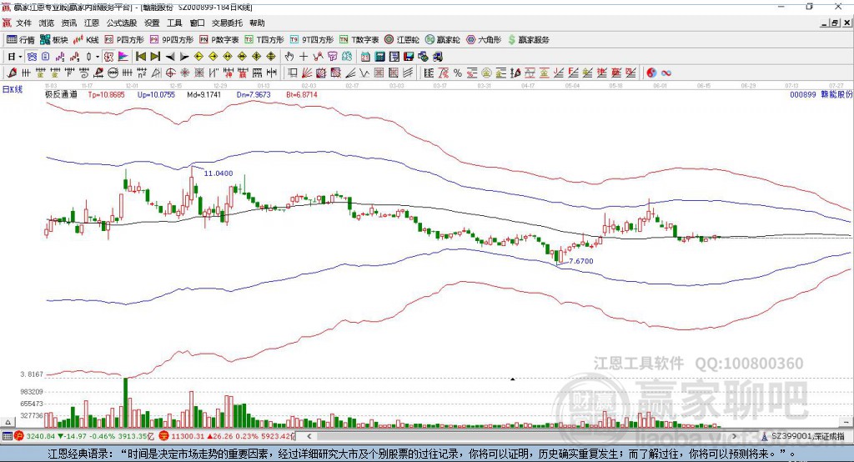The image size is (854, 462).
Task: Click the spiral drawing tool icon
Action: click(x=84, y=73)
